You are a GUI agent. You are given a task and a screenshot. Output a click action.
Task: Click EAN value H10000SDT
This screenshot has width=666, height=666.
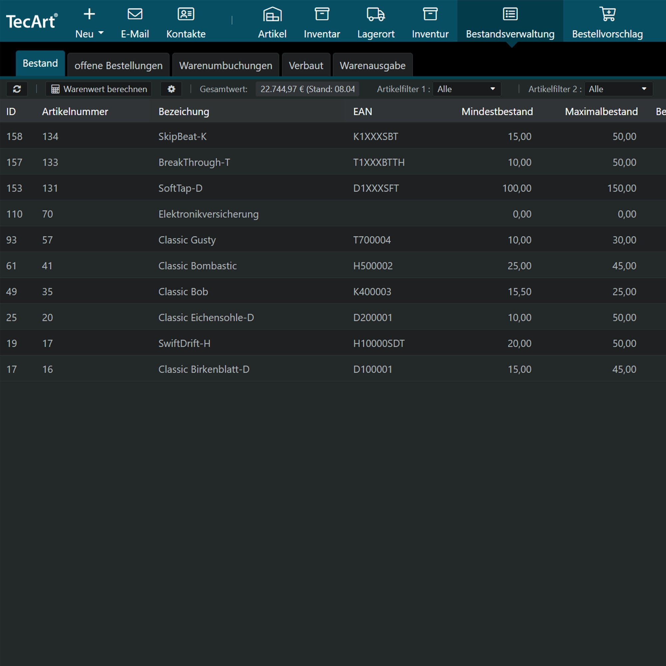(379, 343)
